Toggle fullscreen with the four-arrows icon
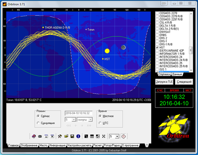 (104, 136)
